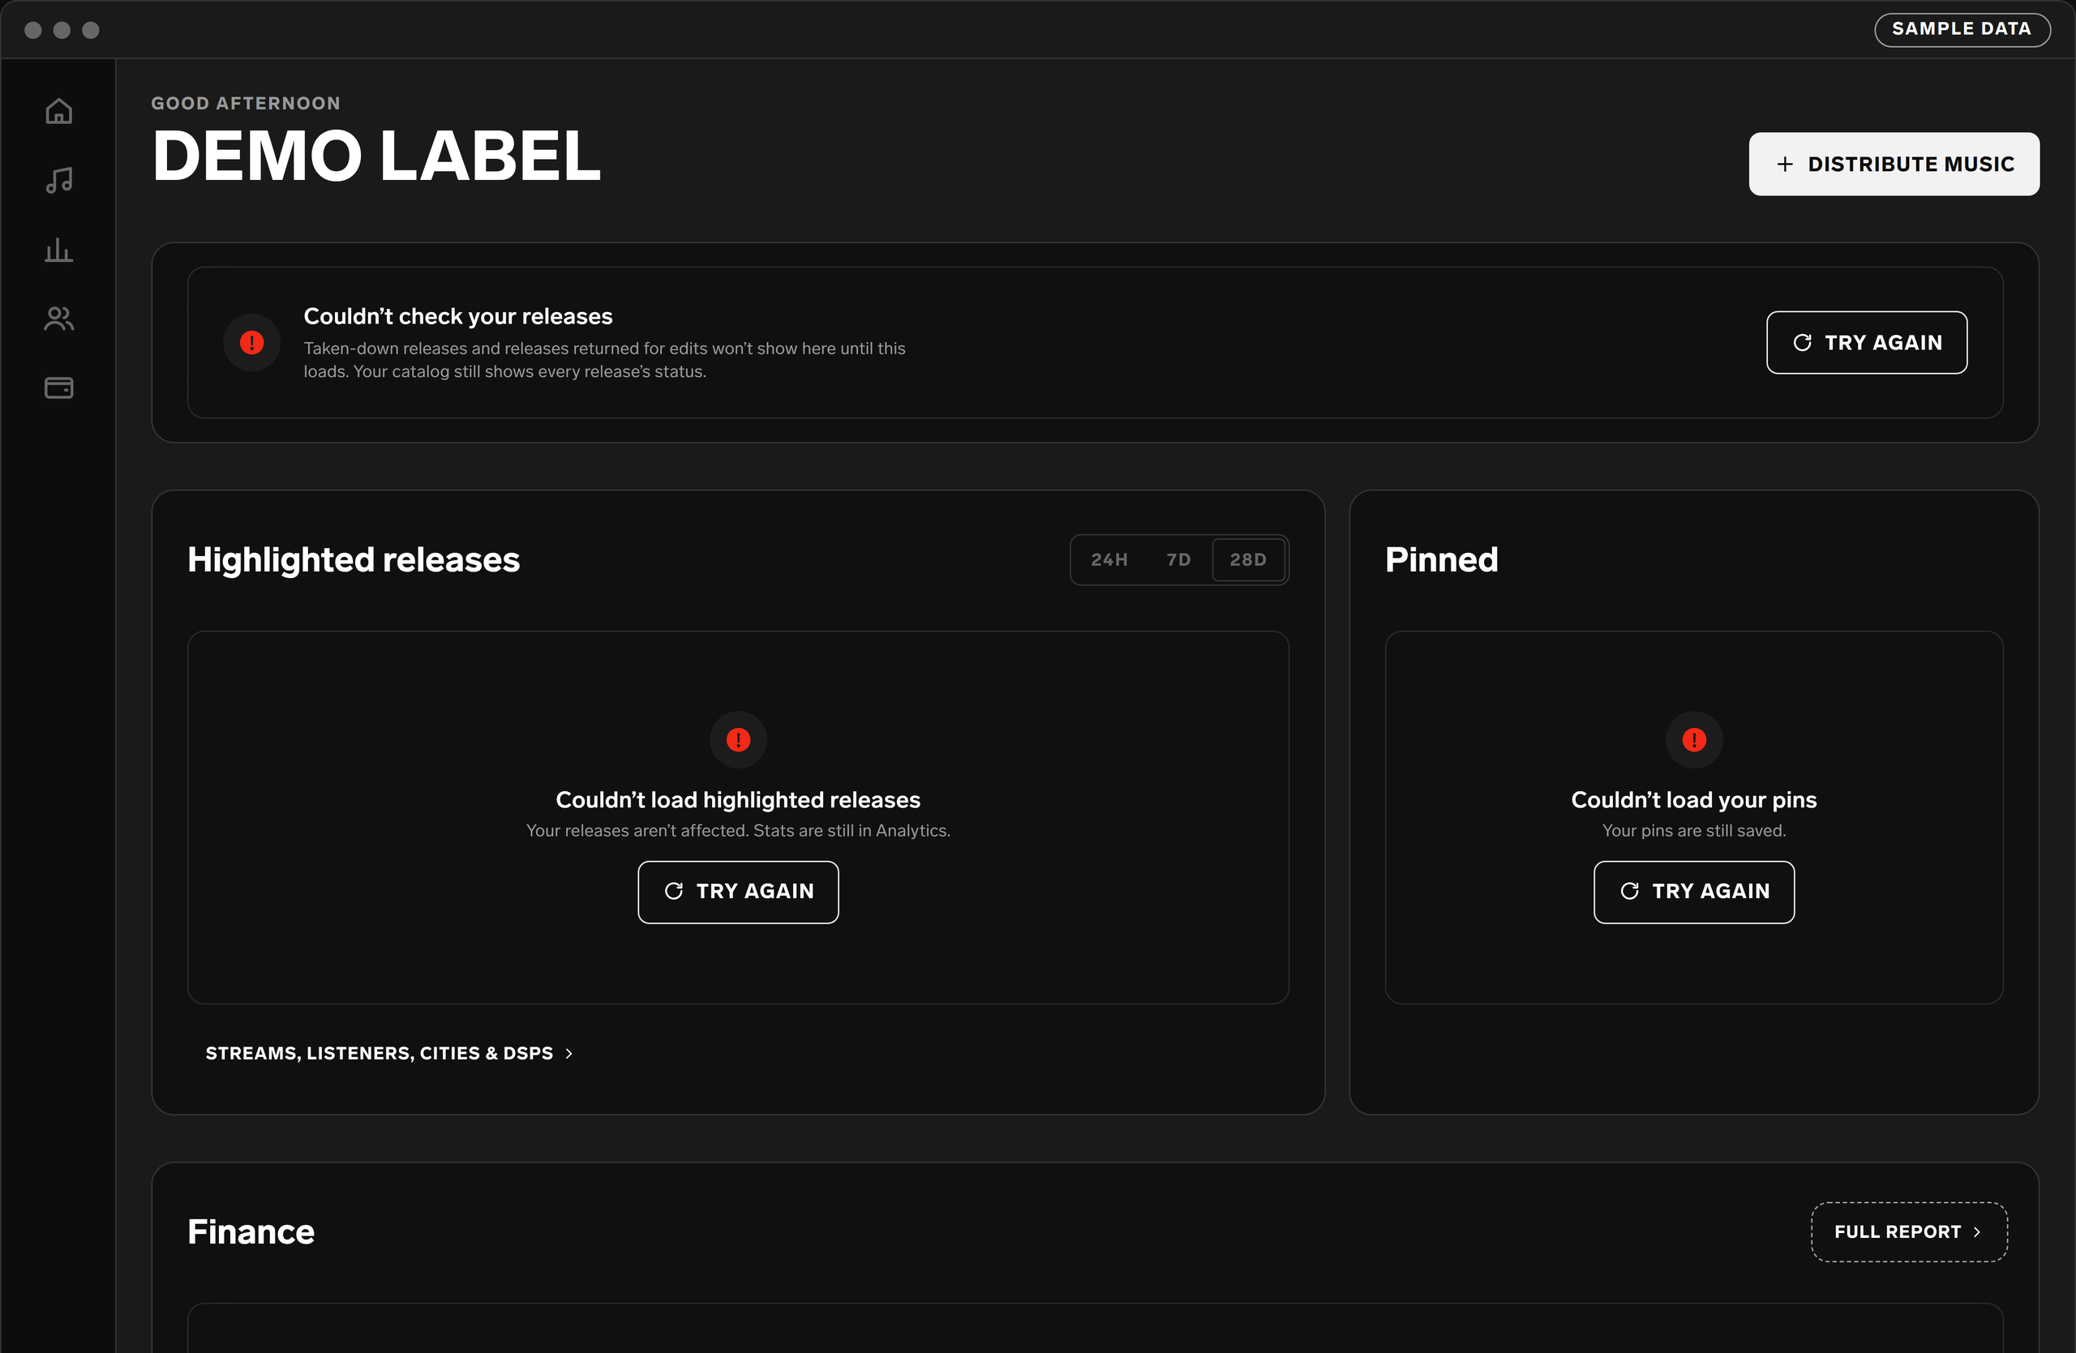The image size is (2076, 1353).
Task: Click 'Your releases aren't affected' message
Action: [738, 831]
